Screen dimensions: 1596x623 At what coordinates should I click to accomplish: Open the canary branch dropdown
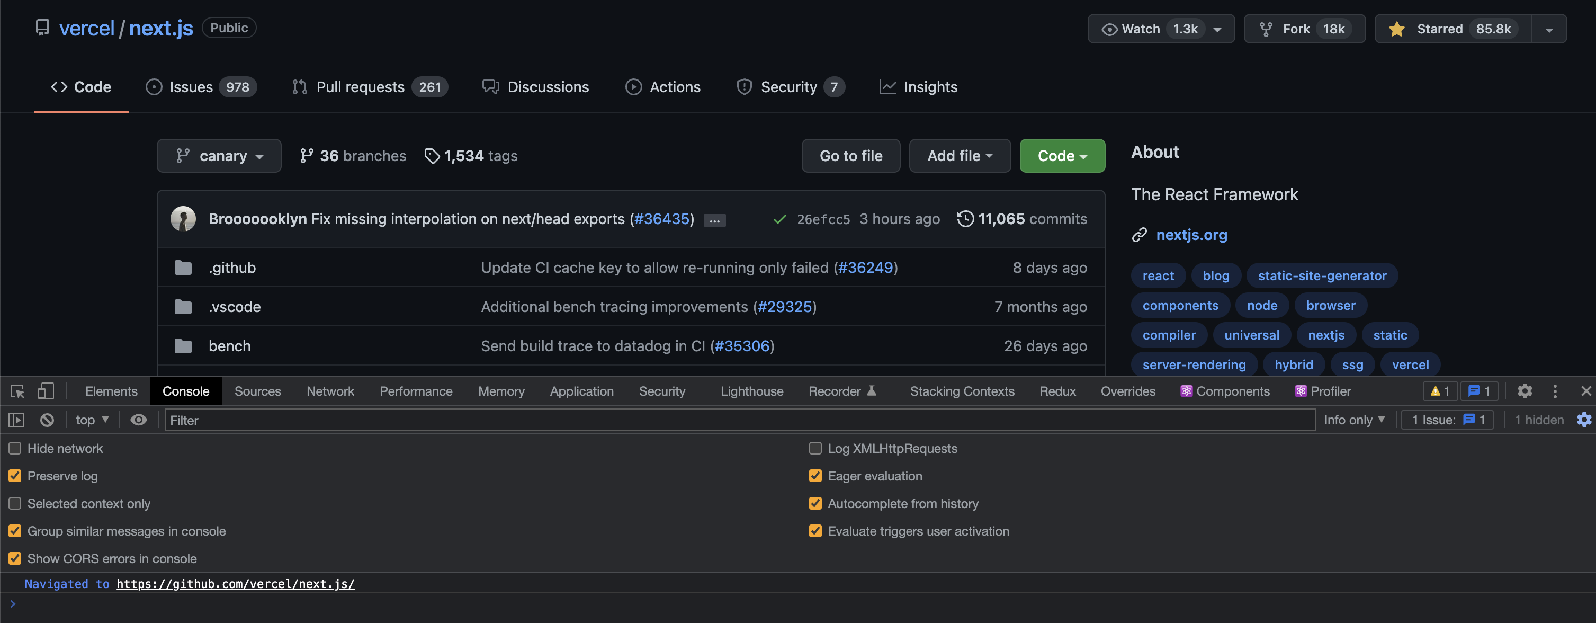tap(219, 156)
